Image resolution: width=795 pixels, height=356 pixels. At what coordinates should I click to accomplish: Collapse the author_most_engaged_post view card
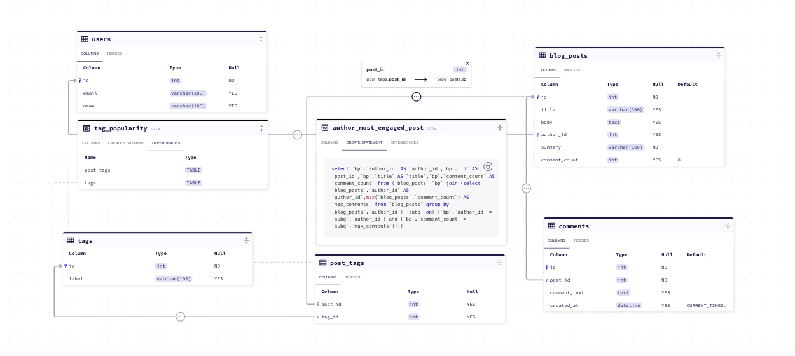pos(500,127)
